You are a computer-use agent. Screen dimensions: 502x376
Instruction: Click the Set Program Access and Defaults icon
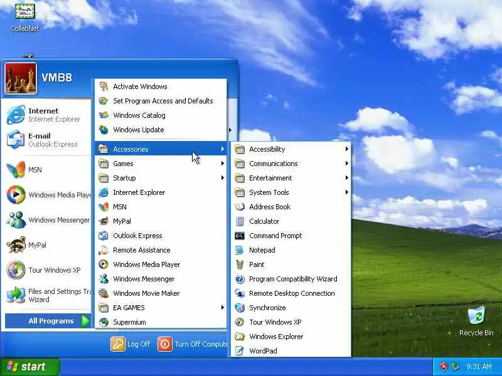click(x=104, y=101)
